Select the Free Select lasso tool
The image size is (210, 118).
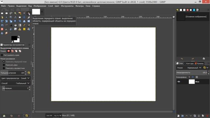[x=11, y=13]
